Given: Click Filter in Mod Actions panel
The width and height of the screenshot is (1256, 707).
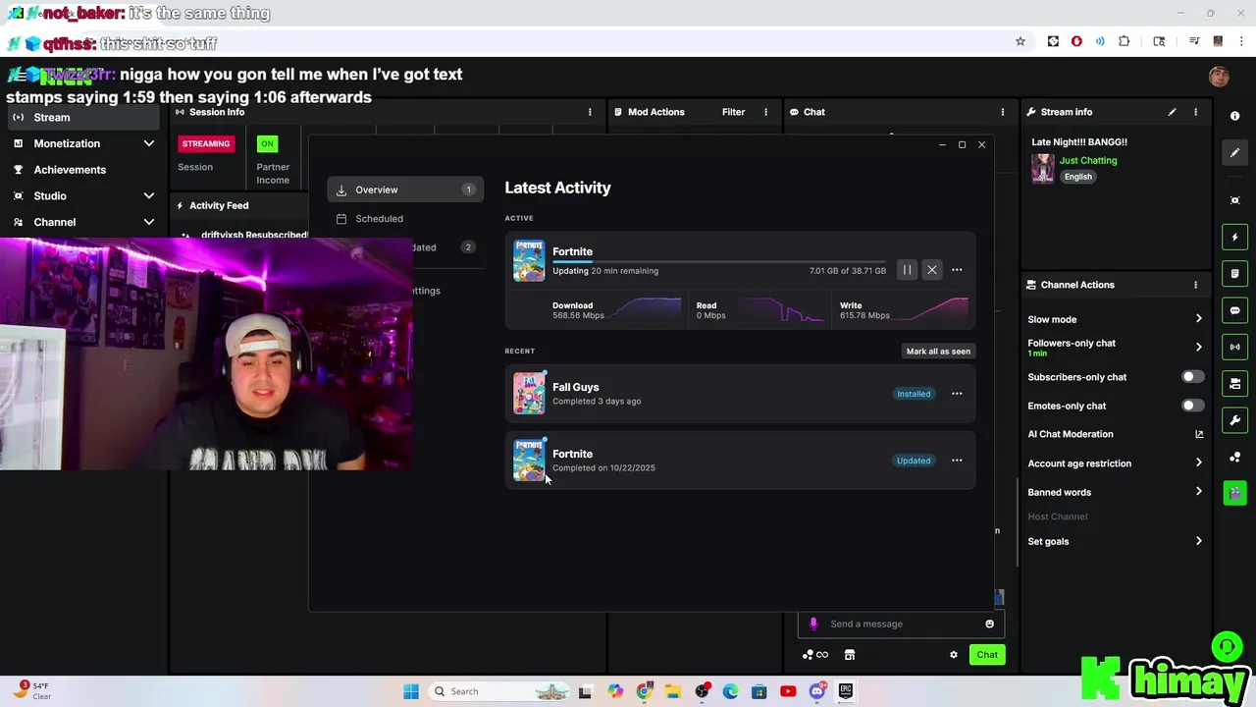Looking at the screenshot, I should (x=733, y=112).
